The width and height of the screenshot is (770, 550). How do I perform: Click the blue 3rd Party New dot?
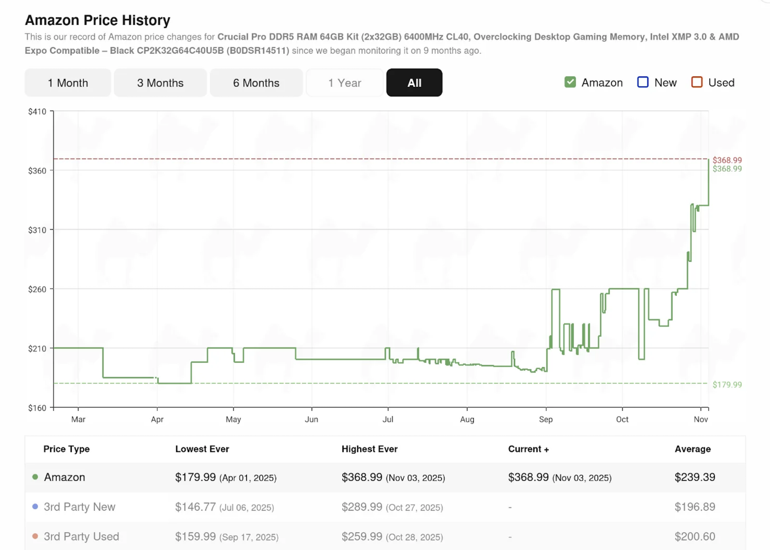(35, 507)
